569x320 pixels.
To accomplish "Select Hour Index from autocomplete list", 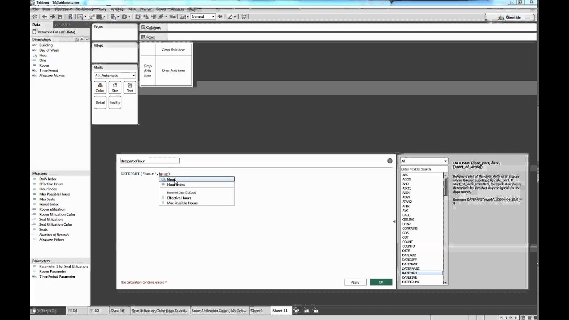I will [x=196, y=184].
